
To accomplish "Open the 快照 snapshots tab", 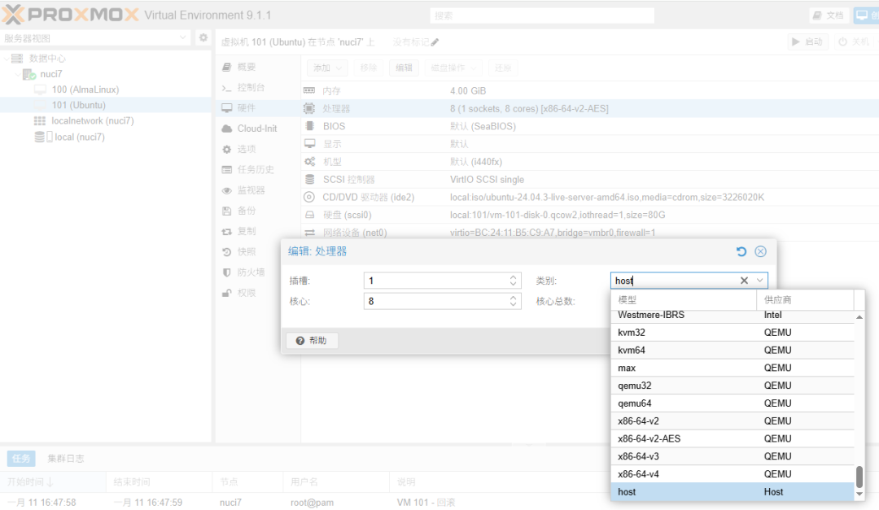I will 246,252.
